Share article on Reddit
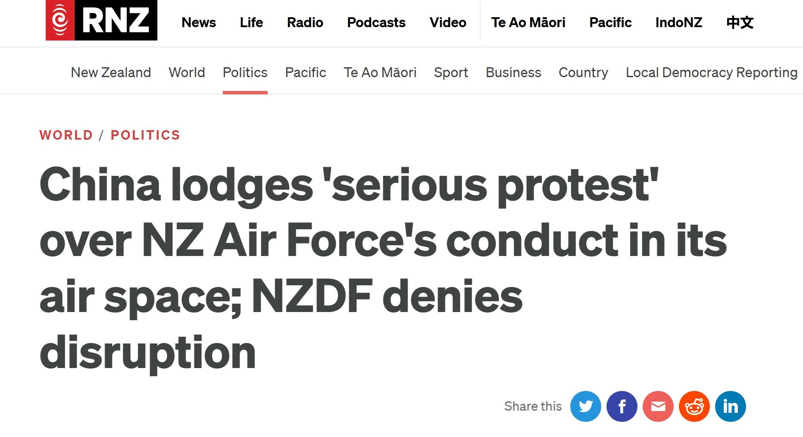Viewport: 803px width, 437px height. tap(694, 406)
